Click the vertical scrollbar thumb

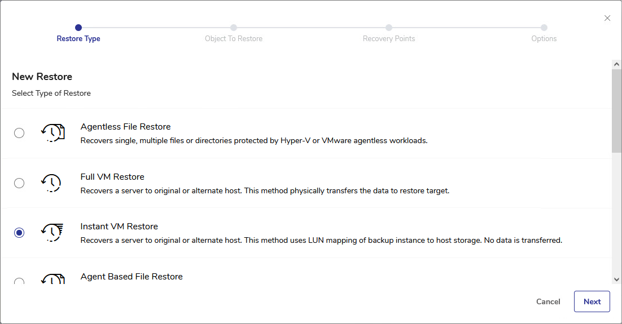click(616, 110)
